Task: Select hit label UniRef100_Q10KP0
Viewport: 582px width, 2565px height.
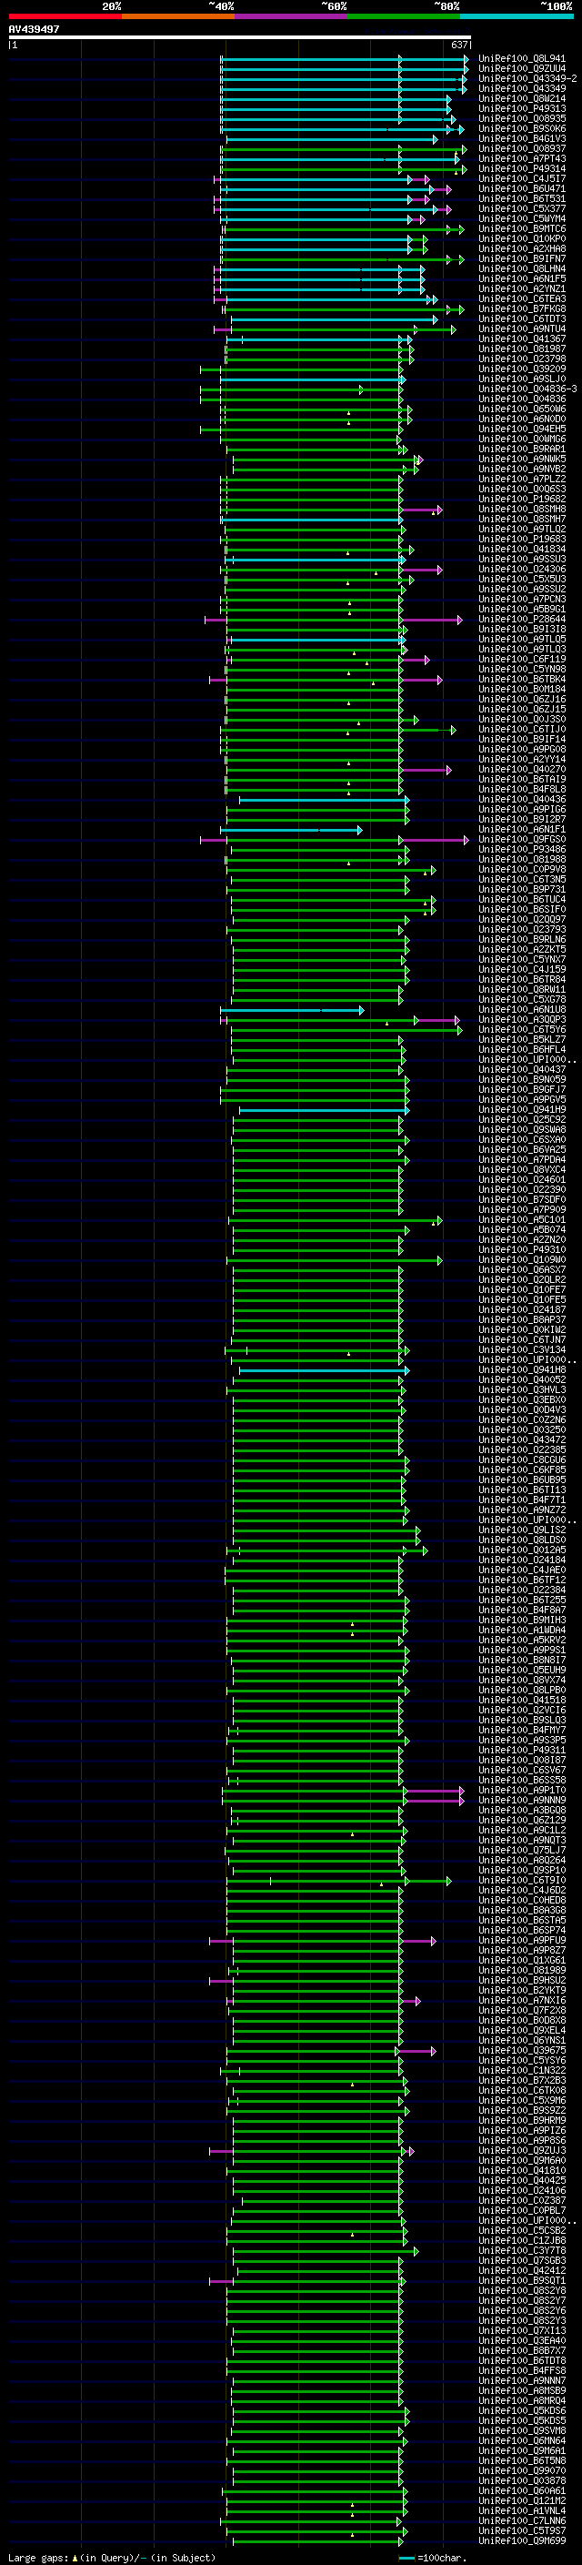Action: (x=522, y=239)
